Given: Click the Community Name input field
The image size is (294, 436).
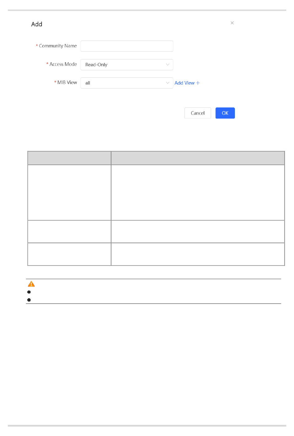Looking at the screenshot, I should [x=127, y=46].
